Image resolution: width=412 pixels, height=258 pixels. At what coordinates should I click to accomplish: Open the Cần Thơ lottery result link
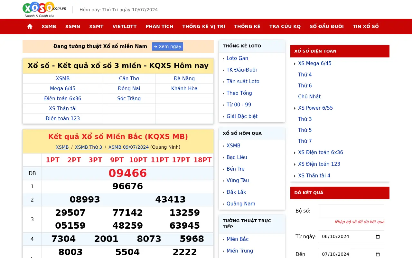pyautogui.click(x=129, y=79)
